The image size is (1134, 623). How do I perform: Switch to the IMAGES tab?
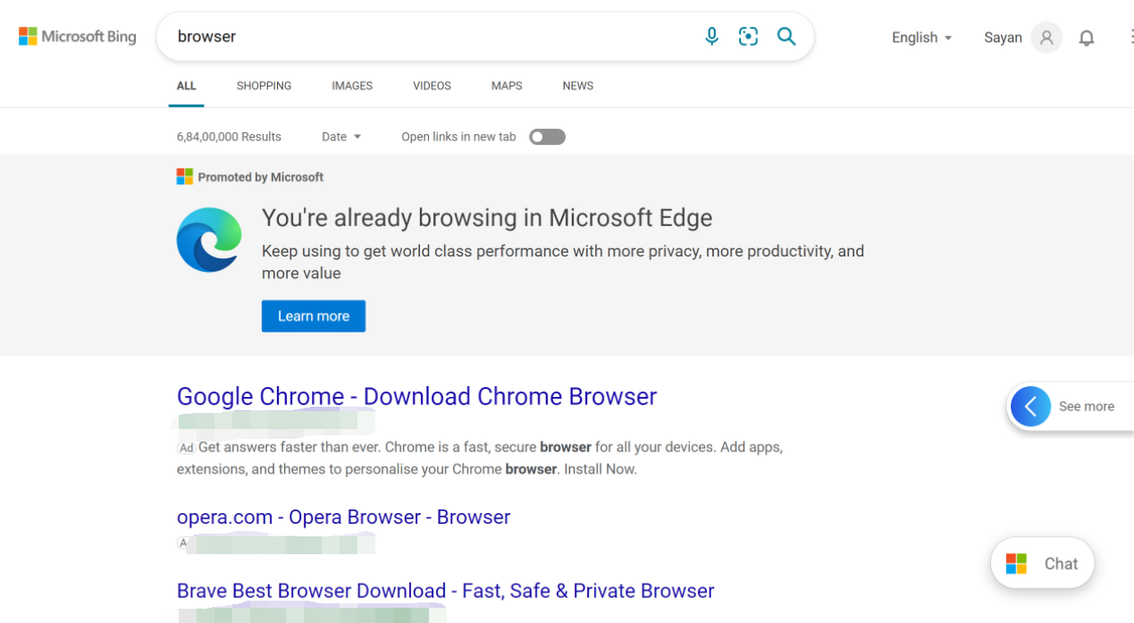pos(352,86)
